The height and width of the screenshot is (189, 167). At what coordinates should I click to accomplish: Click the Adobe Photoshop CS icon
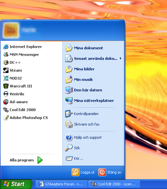(x=6, y=118)
